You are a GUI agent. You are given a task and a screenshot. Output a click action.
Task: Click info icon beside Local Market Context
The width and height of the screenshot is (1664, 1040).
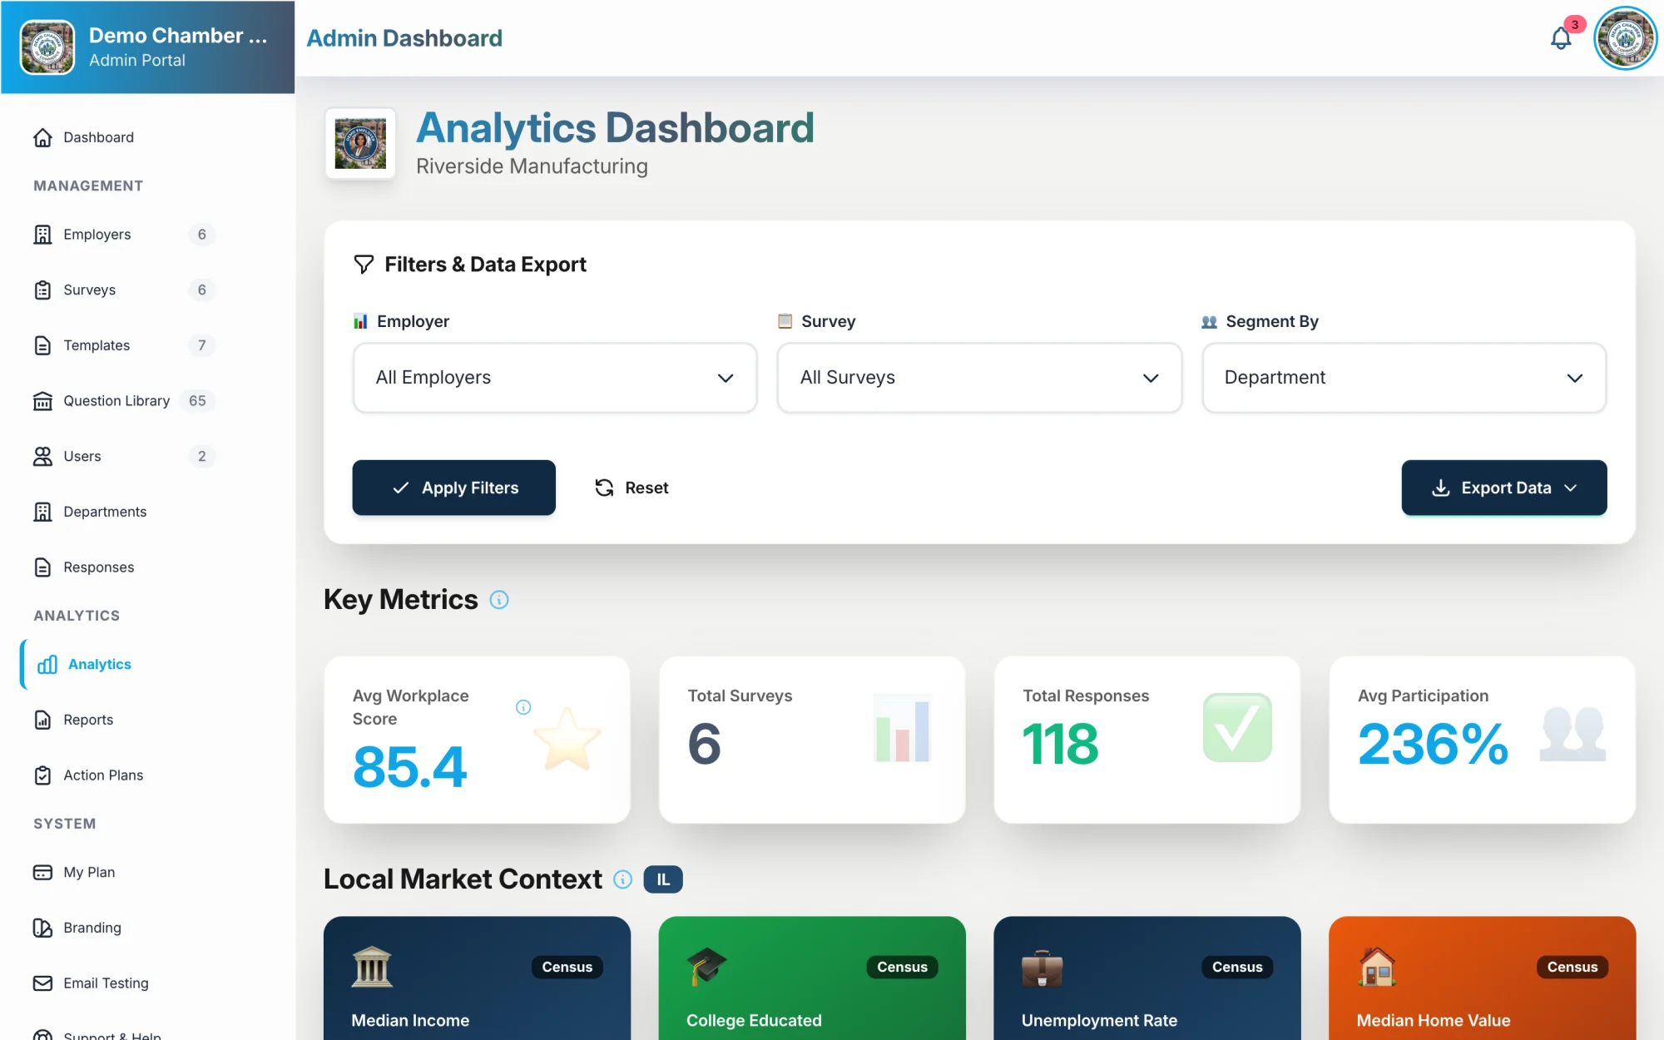(x=623, y=879)
